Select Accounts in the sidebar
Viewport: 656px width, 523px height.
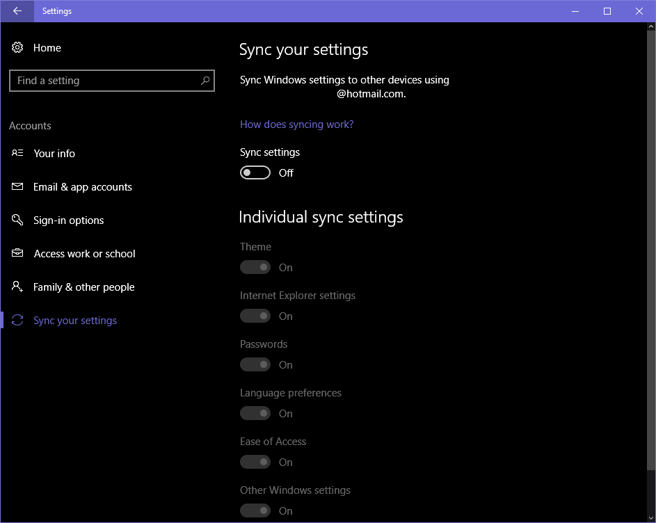click(30, 125)
